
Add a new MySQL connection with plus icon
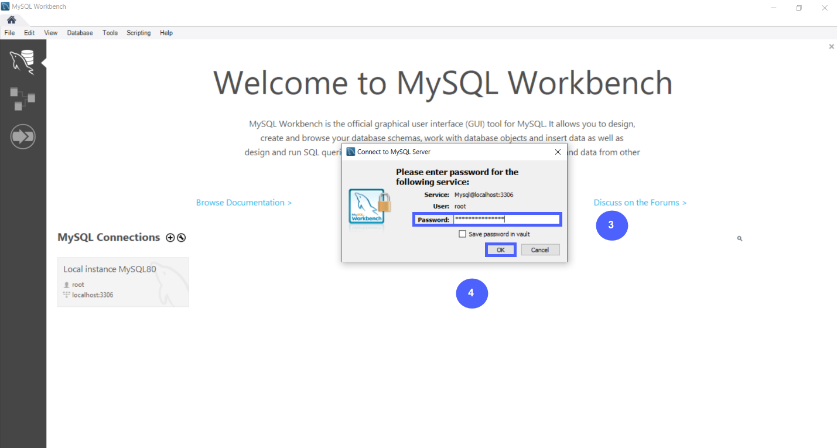click(170, 237)
